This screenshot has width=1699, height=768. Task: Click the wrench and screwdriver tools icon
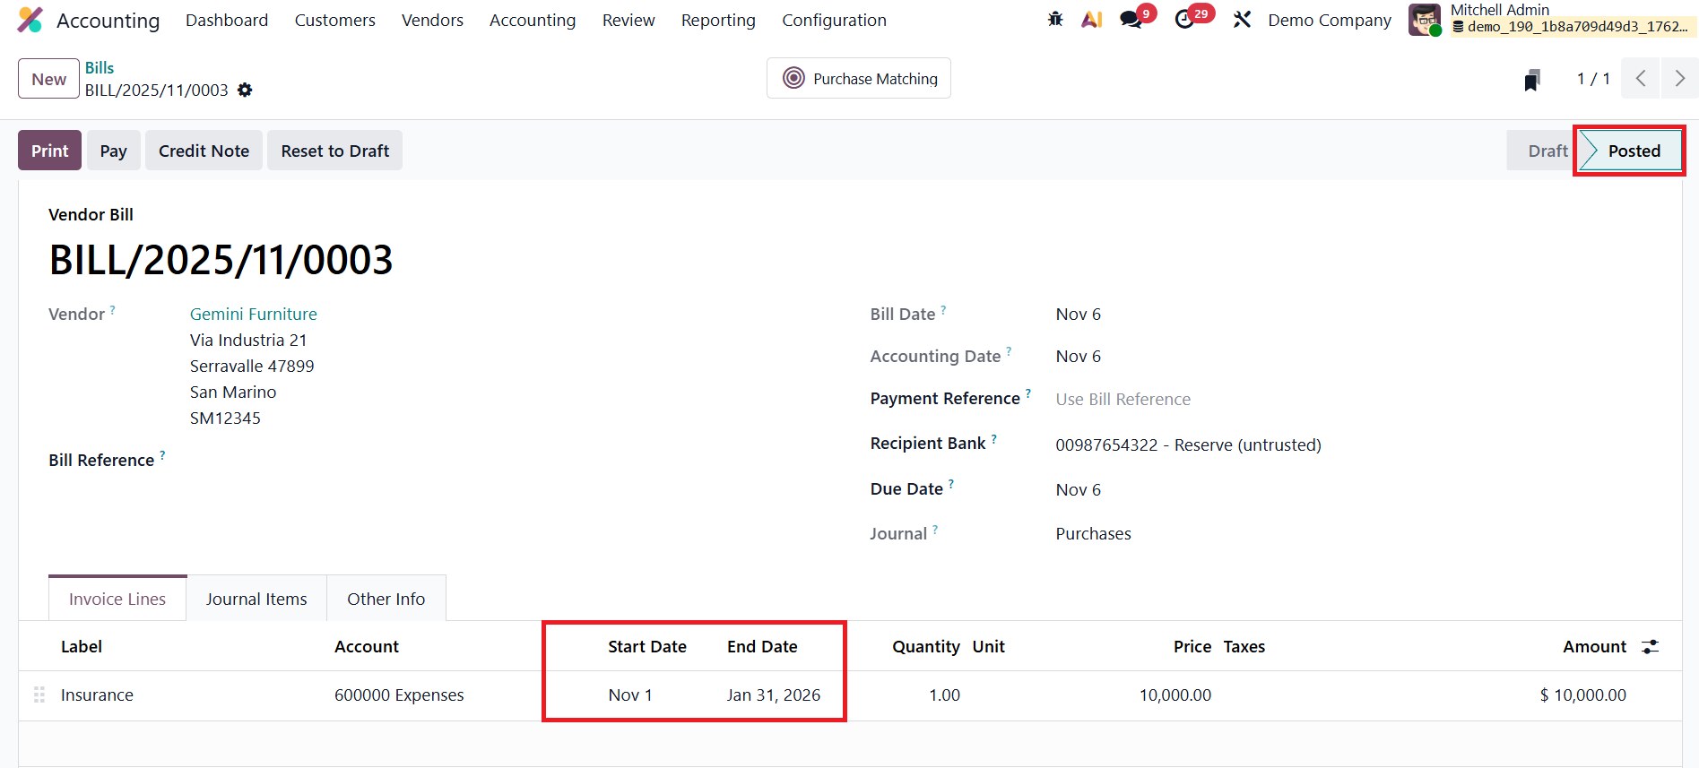[x=1242, y=20]
